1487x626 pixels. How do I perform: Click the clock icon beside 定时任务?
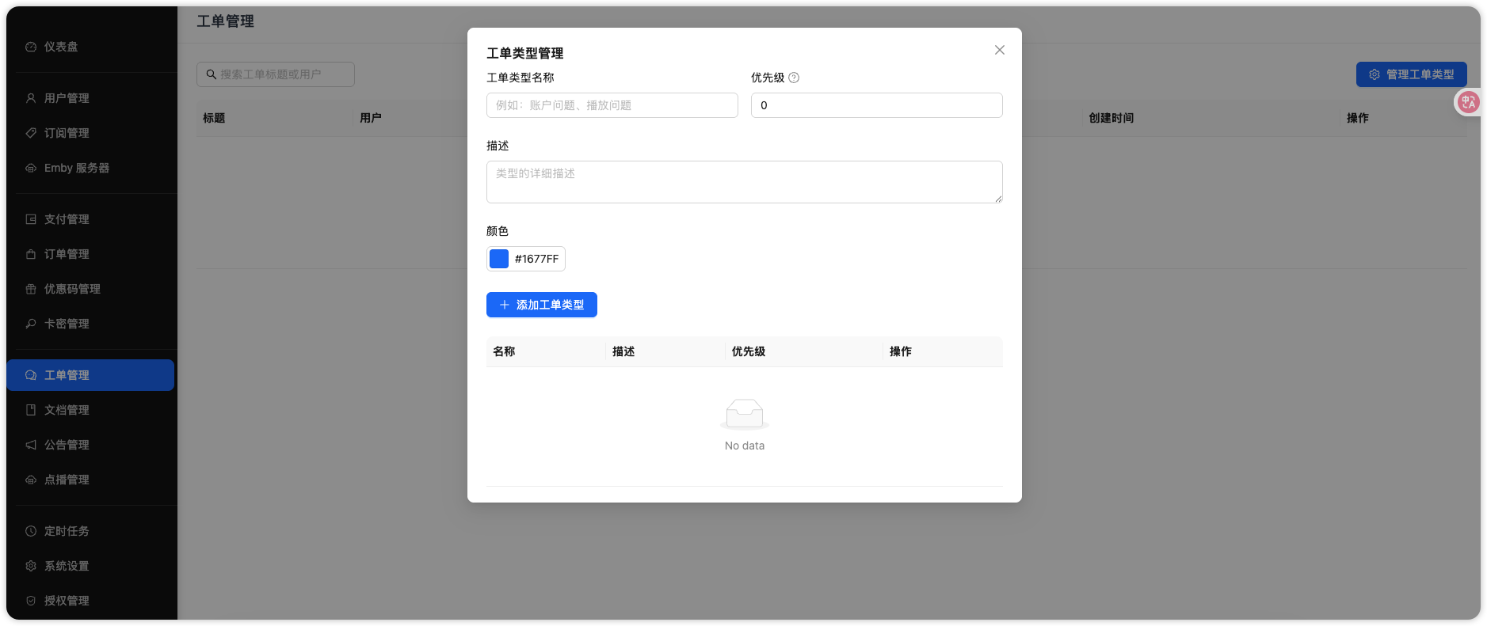pos(31,531)
